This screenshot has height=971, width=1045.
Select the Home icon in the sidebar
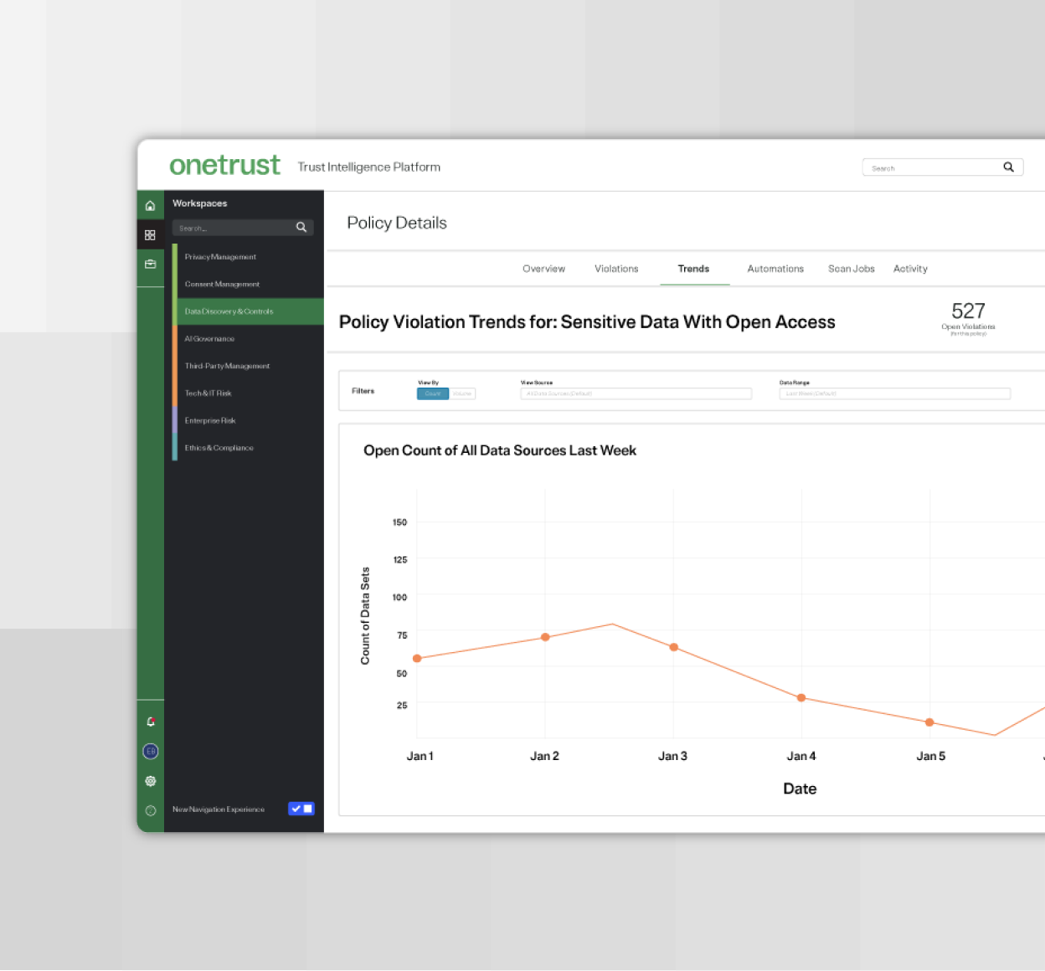150,205
